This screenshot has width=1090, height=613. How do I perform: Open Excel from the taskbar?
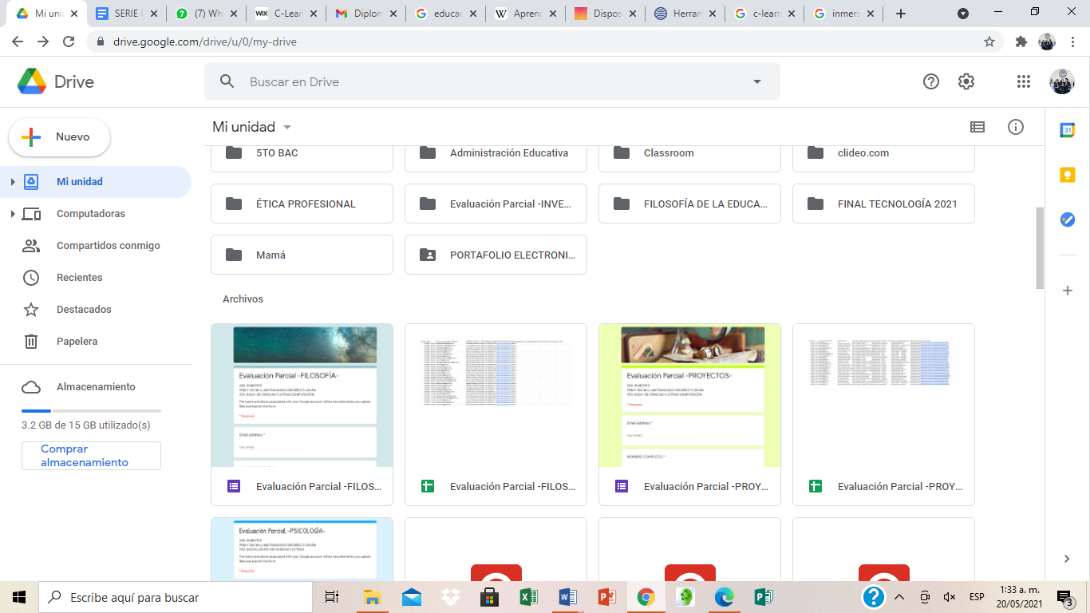point(528,597)
